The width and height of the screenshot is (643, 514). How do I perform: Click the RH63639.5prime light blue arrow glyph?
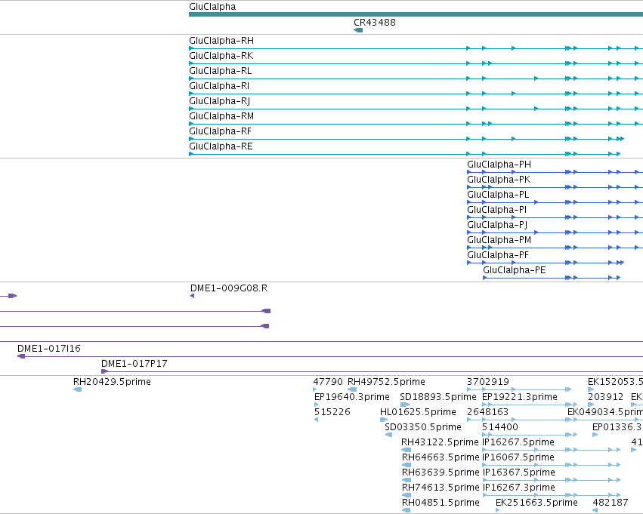tap(407, 481)
